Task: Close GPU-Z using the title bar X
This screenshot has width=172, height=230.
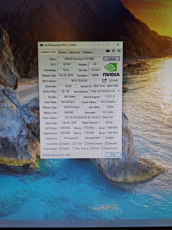Action: [x=118, y=45]
